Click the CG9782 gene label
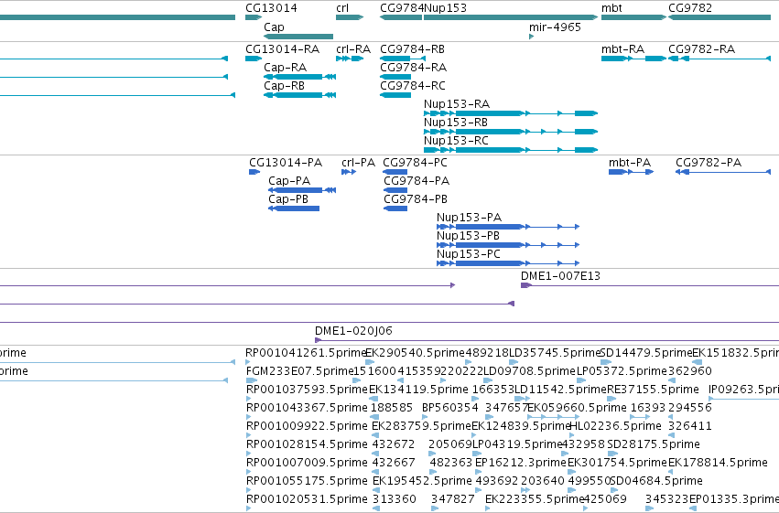The width and height of the screenshot is (779, 513). (690, 8)
